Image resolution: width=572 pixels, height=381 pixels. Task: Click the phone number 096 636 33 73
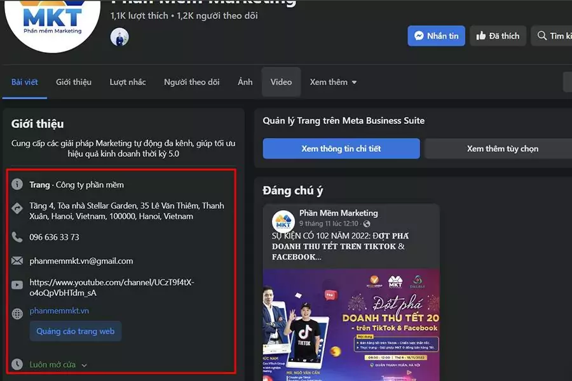55,237
